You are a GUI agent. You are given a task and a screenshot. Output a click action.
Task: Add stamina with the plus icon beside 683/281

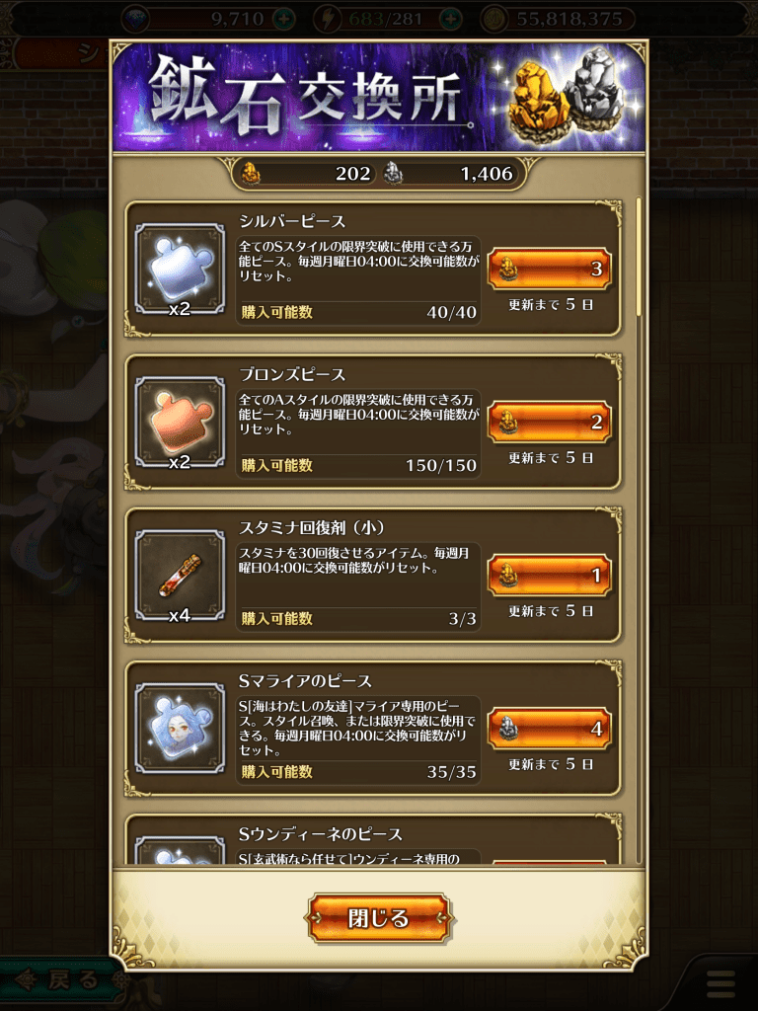[x=451, y=19]
